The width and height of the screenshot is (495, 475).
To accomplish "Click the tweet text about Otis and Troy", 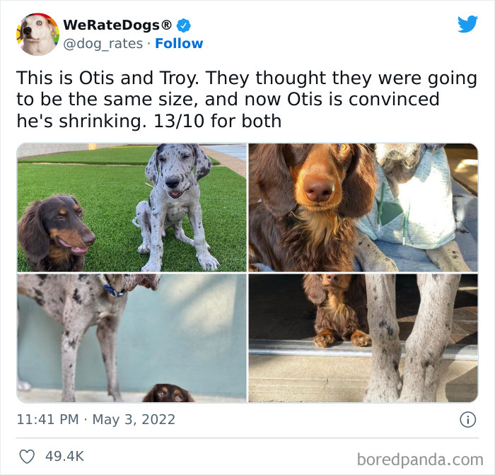I will pyautogui.click(x=246, y=100).
